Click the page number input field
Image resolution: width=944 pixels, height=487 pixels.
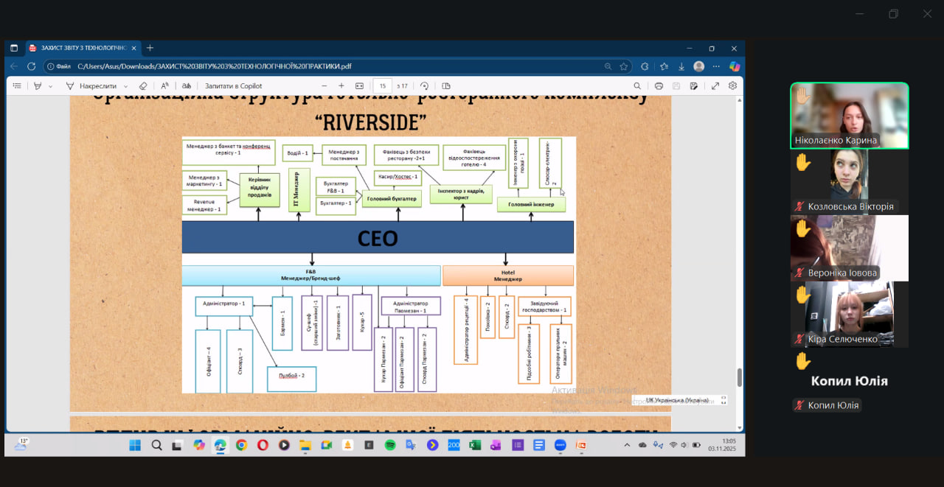(x=382, y=86)
